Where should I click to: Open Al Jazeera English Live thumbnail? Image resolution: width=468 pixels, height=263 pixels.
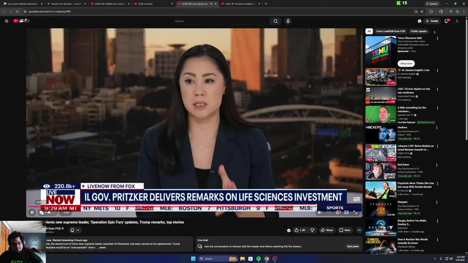[381, 77]
